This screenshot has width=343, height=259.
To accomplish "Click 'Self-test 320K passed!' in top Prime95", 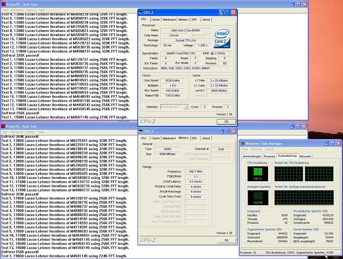I will pyautogui.click(x=20, y=55).
